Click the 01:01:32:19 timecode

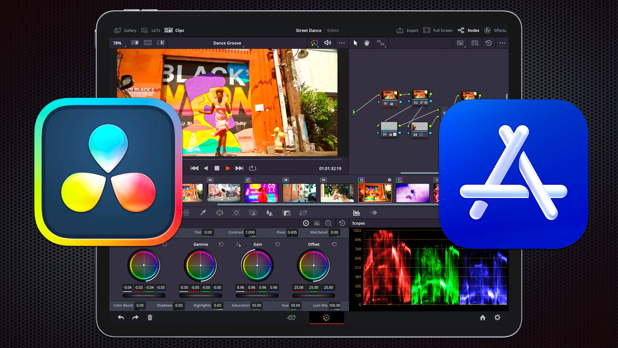pos(330,169)
